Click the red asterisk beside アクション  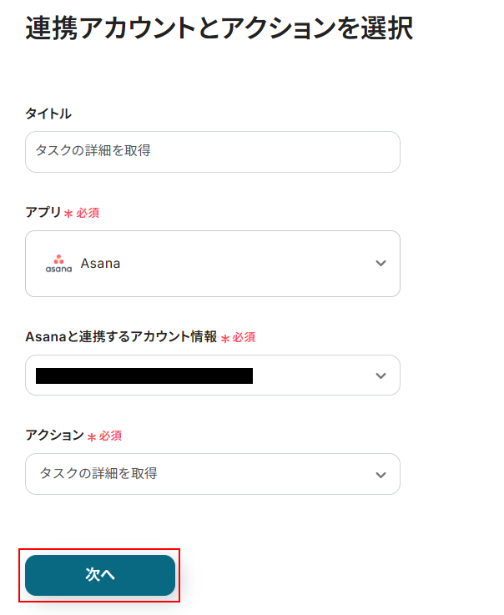(x=92, y=436)
